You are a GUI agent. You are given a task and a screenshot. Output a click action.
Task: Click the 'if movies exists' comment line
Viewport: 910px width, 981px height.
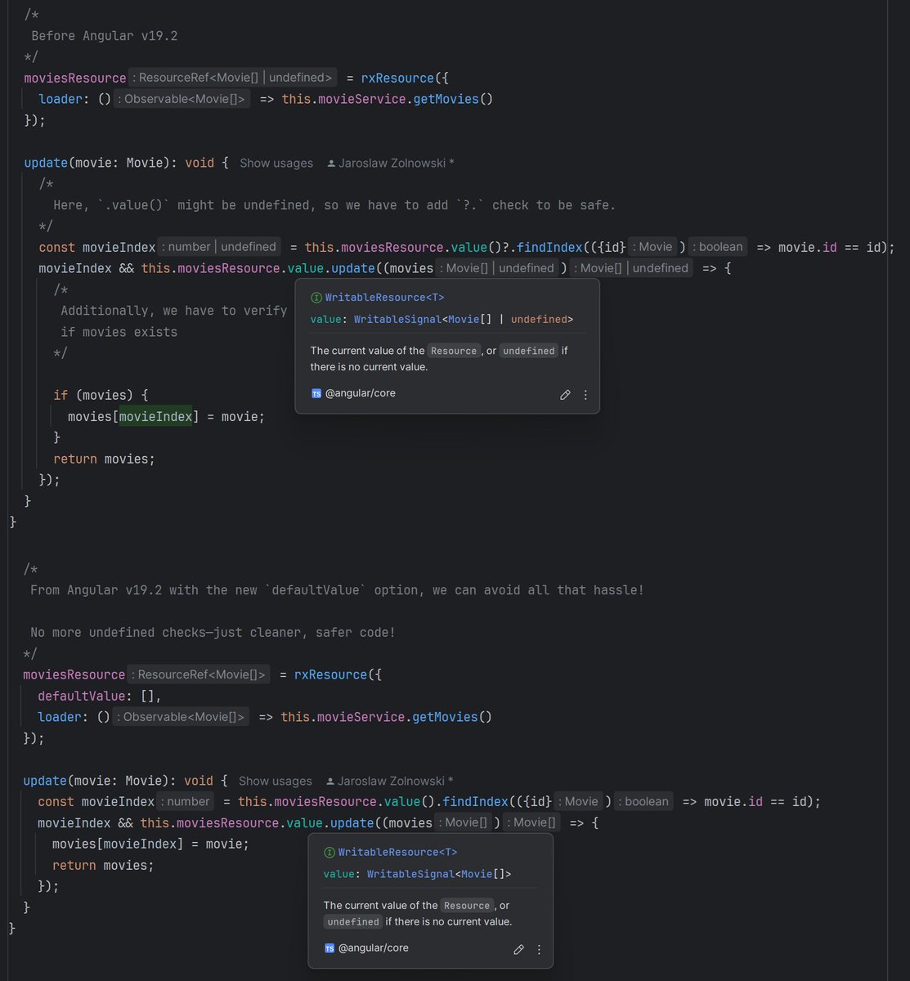(119, 332)
